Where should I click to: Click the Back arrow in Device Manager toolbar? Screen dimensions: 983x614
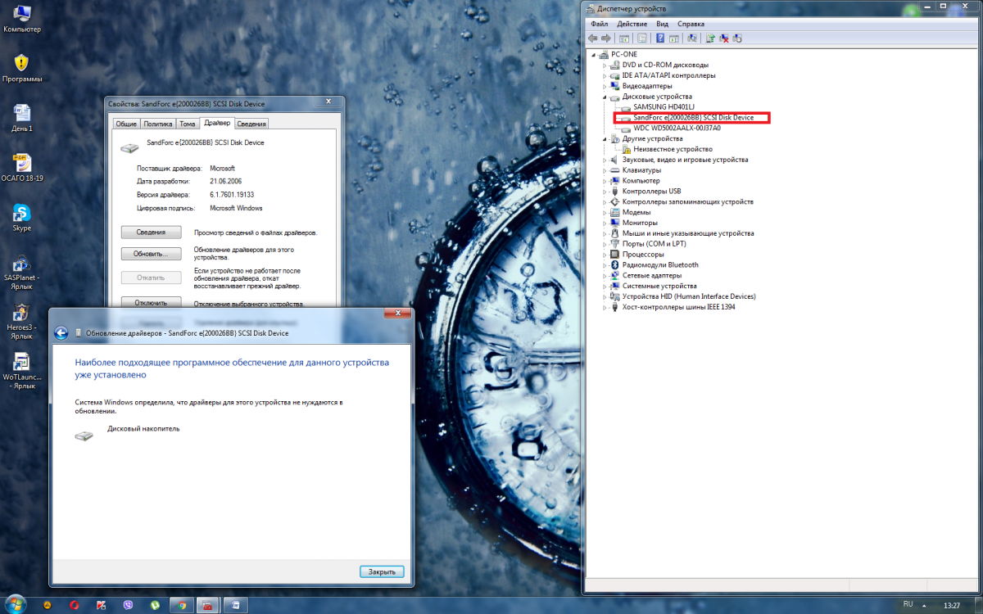click(x=592, y=38)
